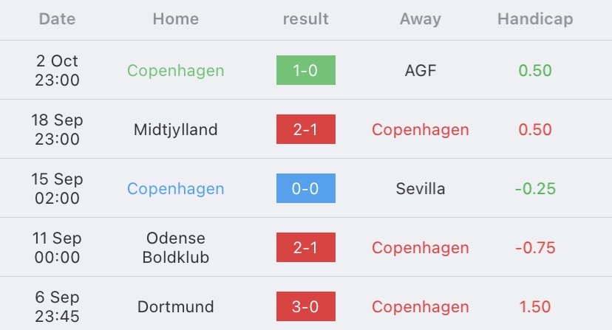Click the green 1-0 result badge
The width and height of the screenshot is (612, 330).
[305, 70]
